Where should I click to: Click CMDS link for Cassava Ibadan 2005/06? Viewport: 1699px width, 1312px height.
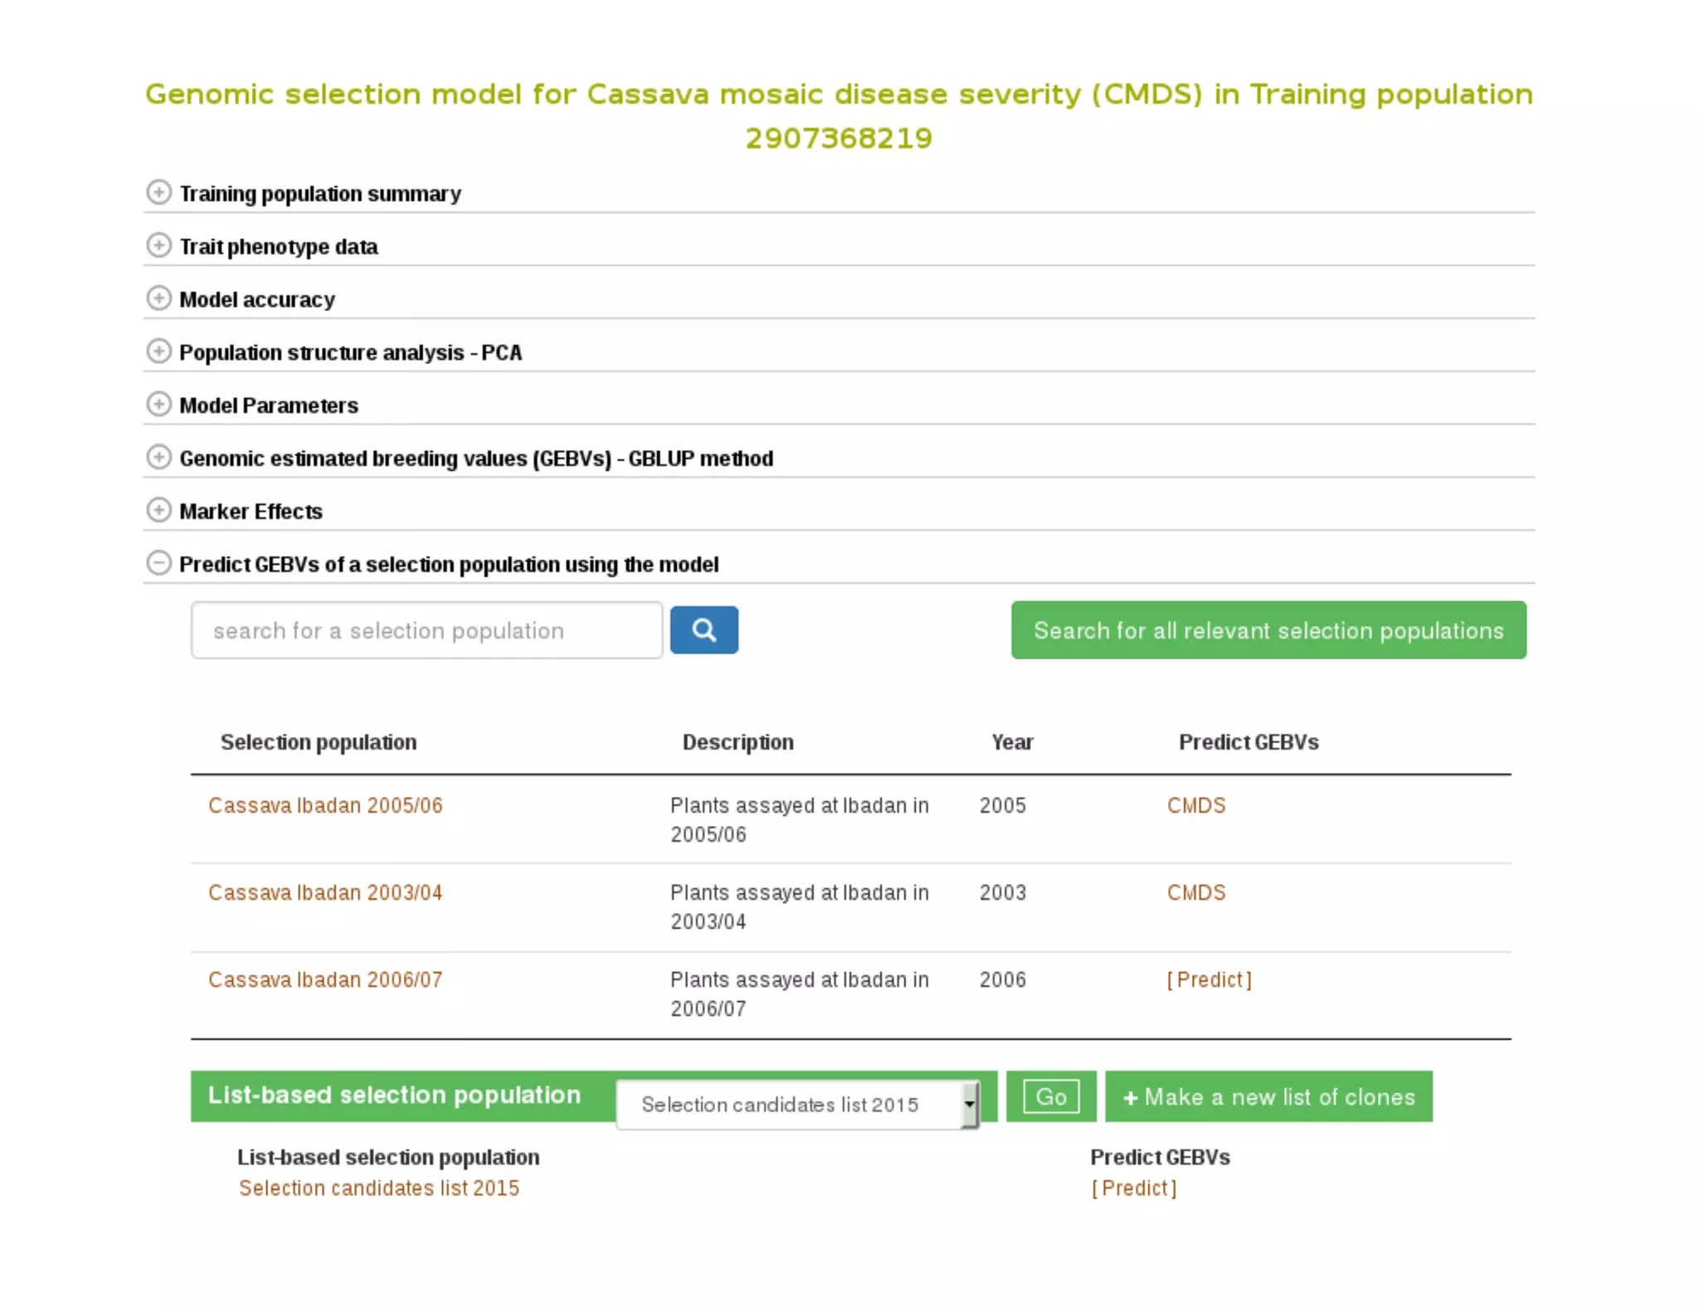coord(1195,805)
